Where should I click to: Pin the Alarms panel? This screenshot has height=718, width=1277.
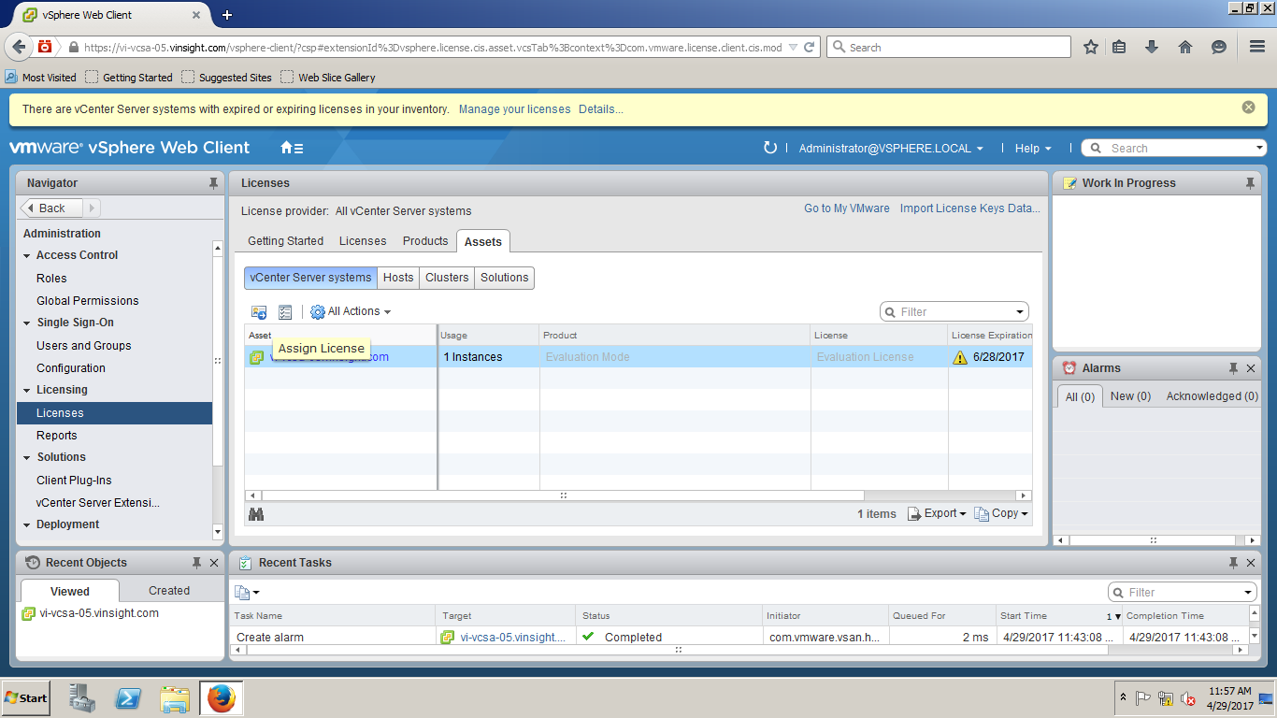[x=1233, y=368]
